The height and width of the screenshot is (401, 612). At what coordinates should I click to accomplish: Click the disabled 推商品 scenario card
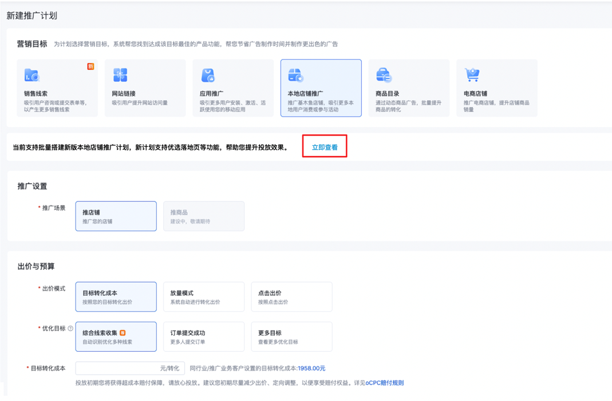(x=203, y=216)
